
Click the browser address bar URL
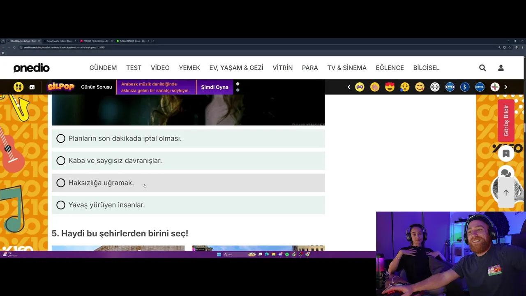(65, 47)
